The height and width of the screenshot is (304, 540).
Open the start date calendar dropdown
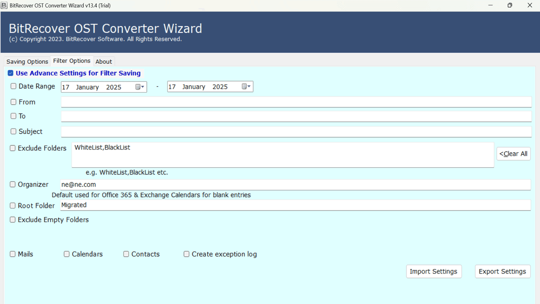[x=140, y=87]
